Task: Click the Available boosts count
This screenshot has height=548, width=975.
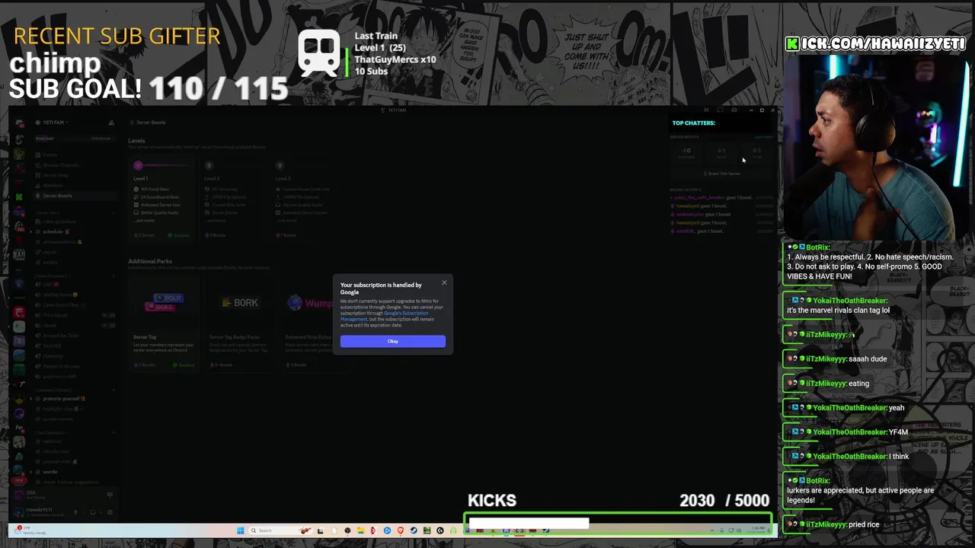Action: pos(686,153)
